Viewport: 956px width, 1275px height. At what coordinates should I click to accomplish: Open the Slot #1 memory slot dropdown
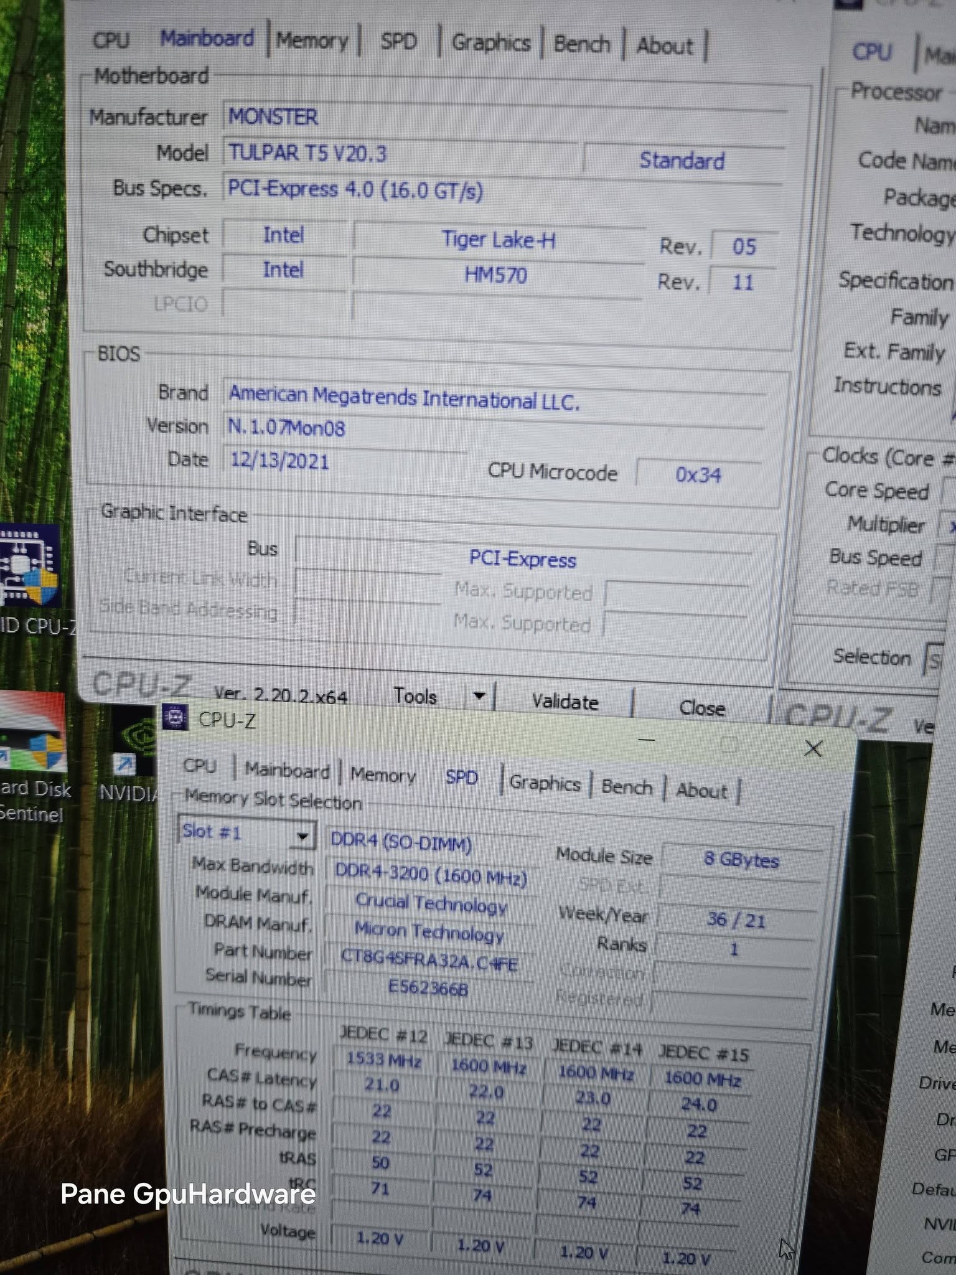pos(246,833)
